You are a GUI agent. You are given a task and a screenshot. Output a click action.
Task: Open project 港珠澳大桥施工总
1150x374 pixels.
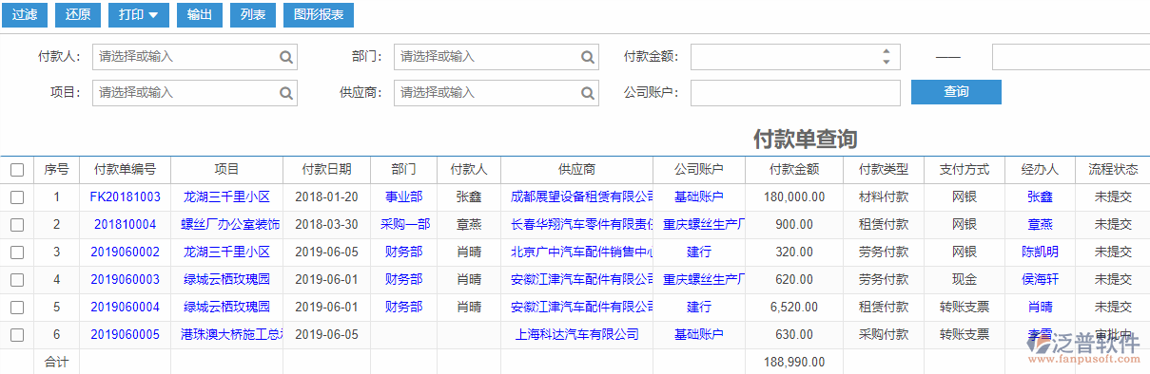(232, 335)
